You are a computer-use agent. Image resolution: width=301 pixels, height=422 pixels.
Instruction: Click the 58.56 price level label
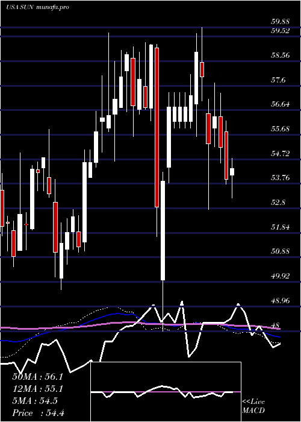tap(280, 55)
